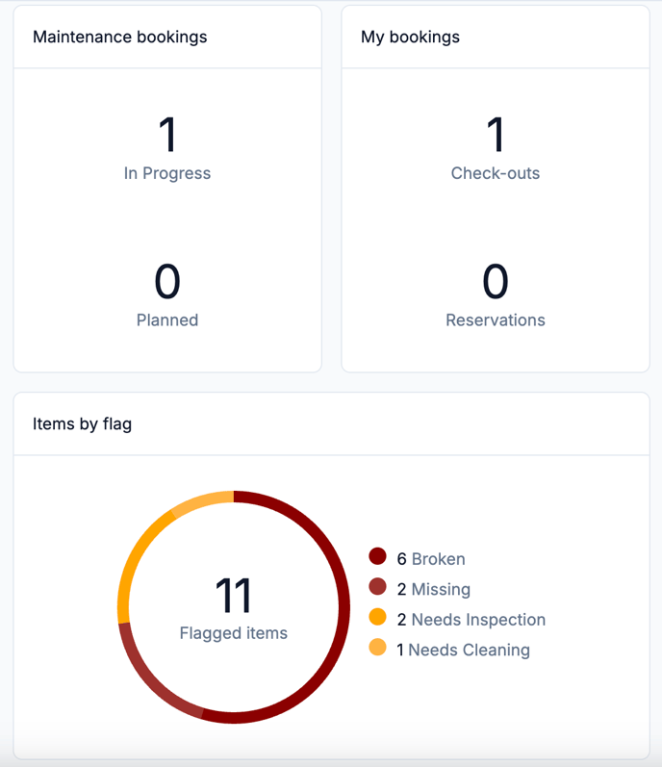
Task: Select the 2 Missing legend entry
Action: point(434,589)
